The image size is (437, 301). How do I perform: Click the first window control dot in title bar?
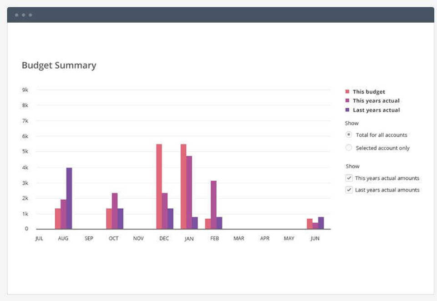tap(17, 15)
